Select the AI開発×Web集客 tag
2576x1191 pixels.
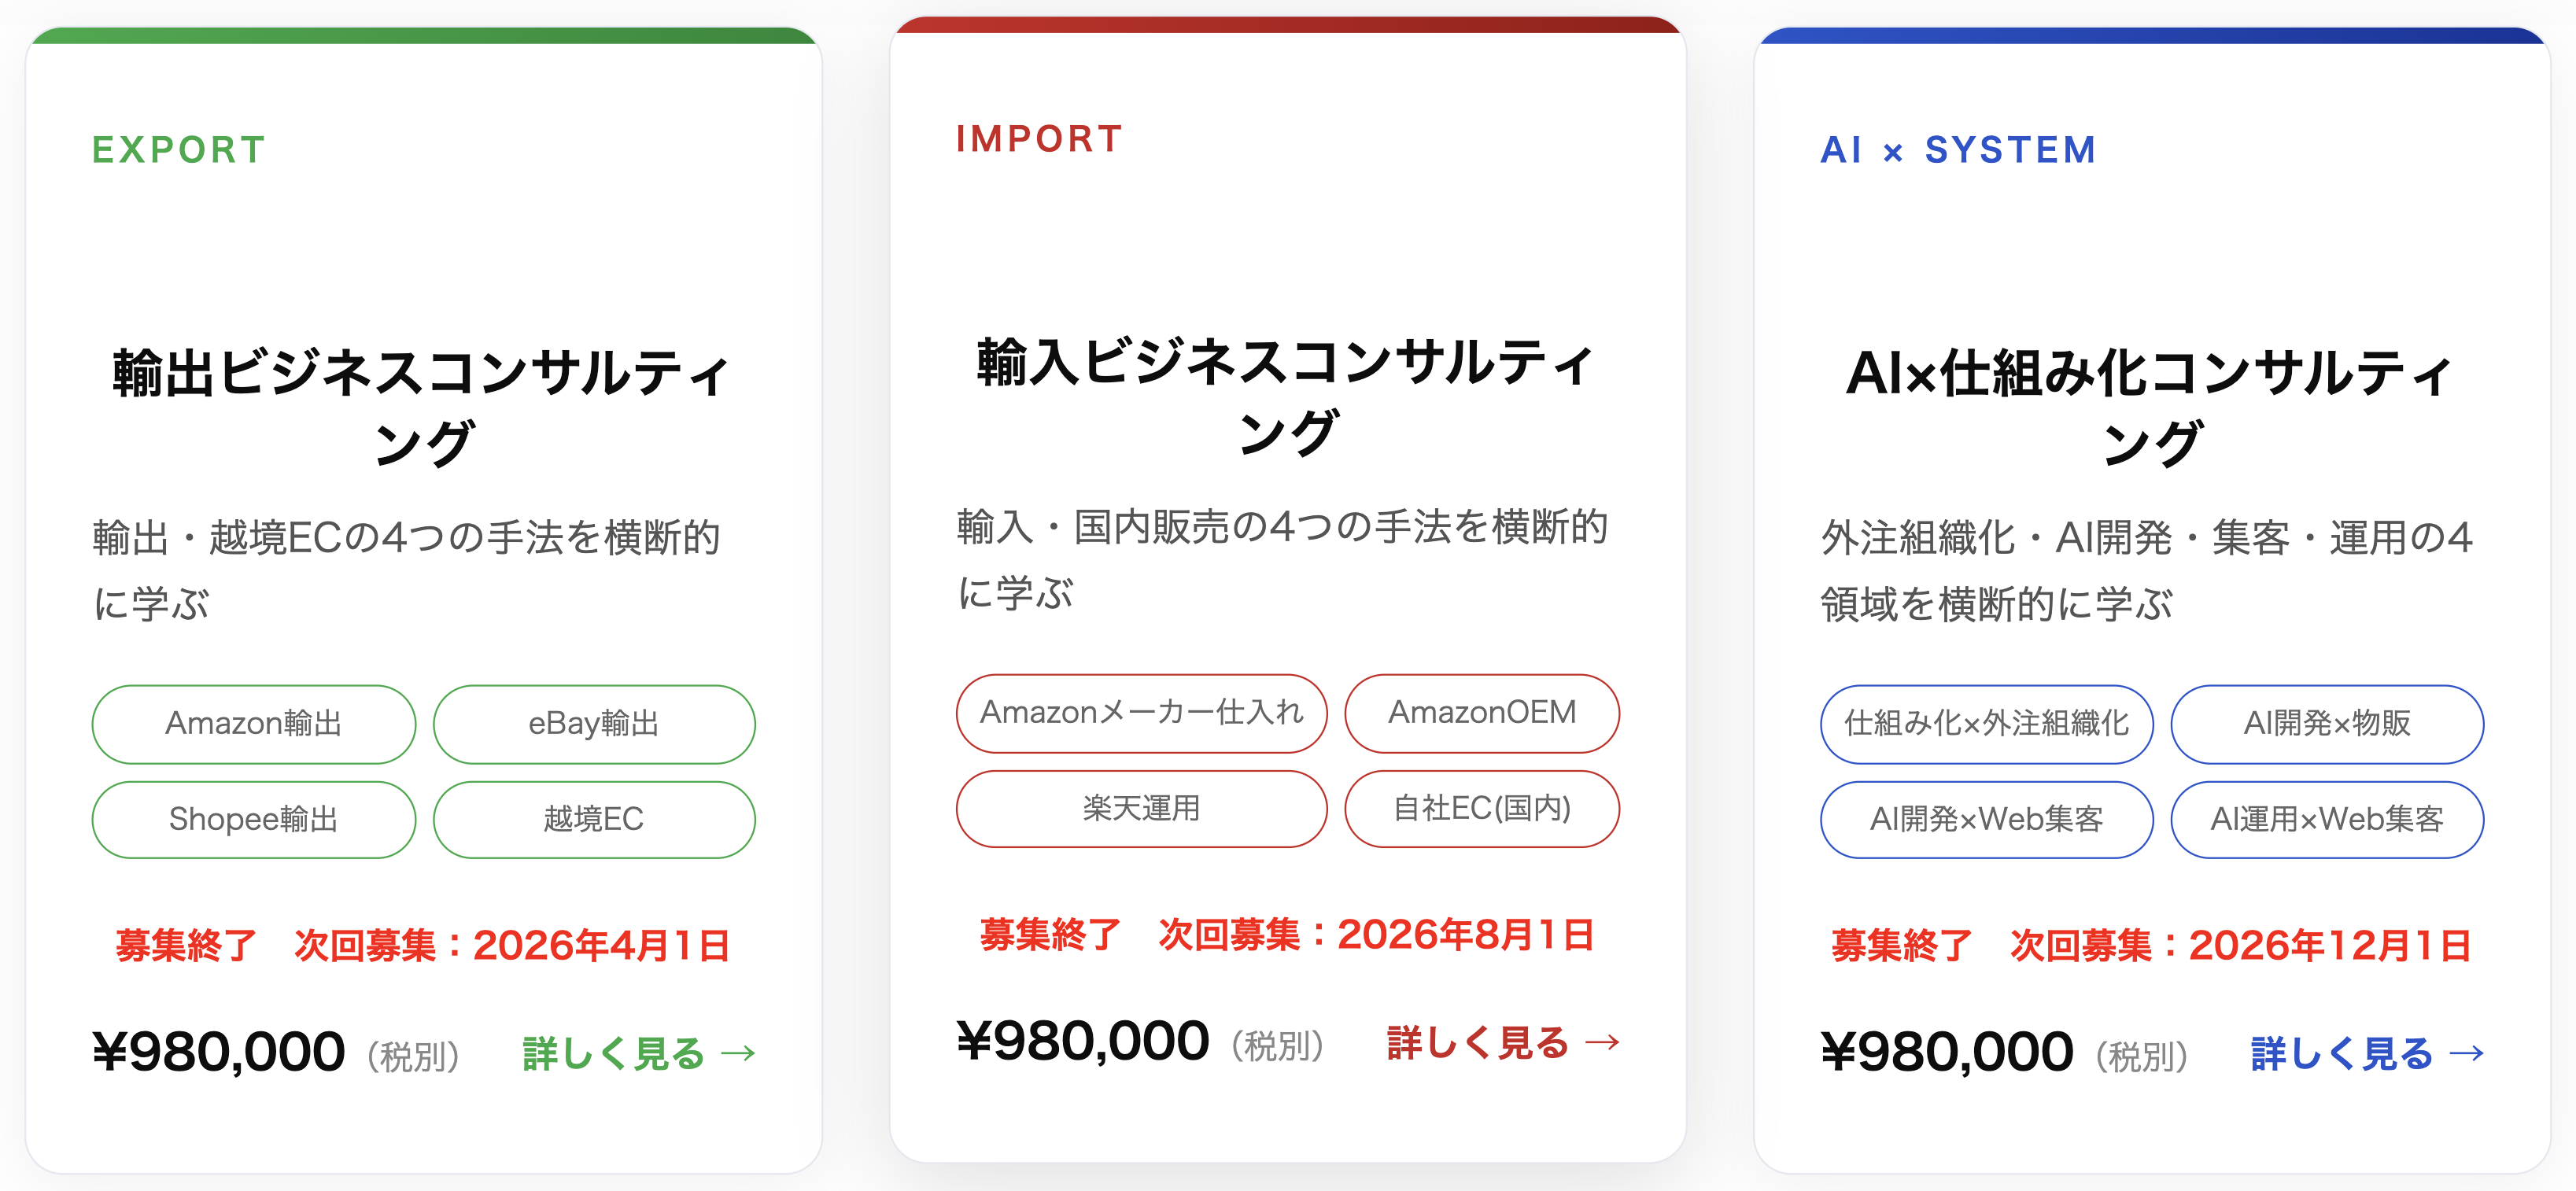tap(1986, 819)
